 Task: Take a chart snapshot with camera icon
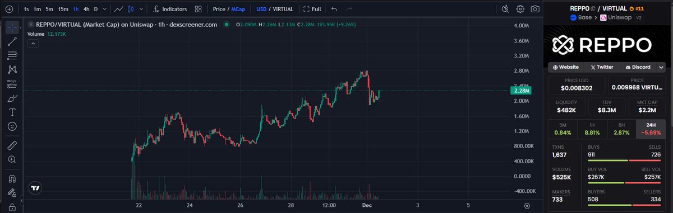pyautogui.click(x=536, y=9)
